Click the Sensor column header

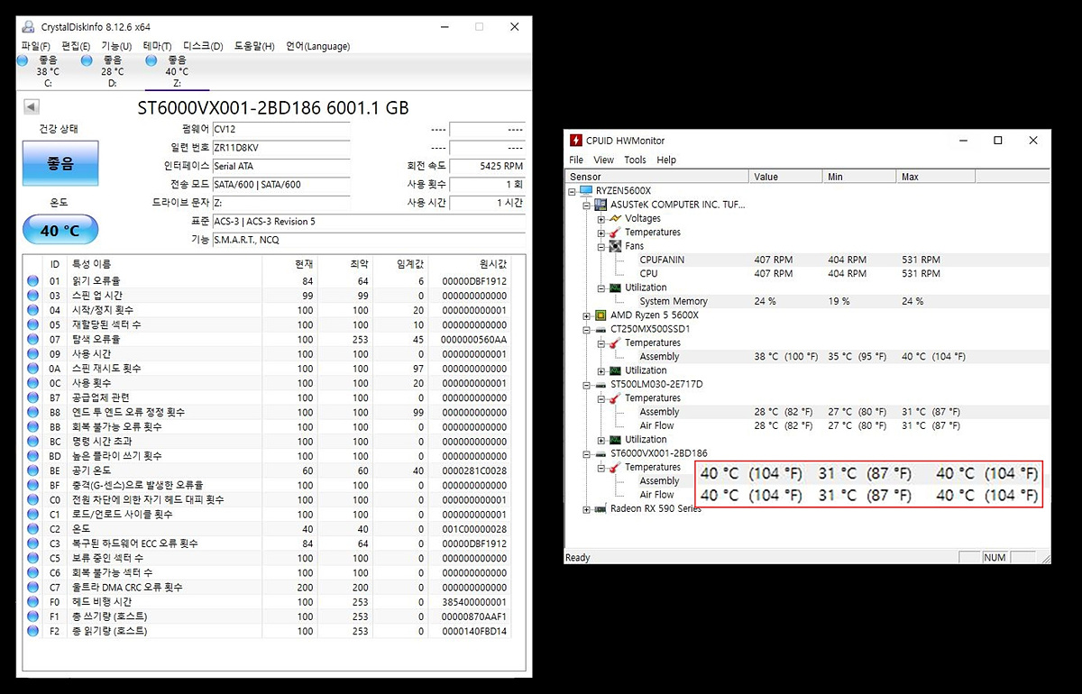click(x=657, y=177)
